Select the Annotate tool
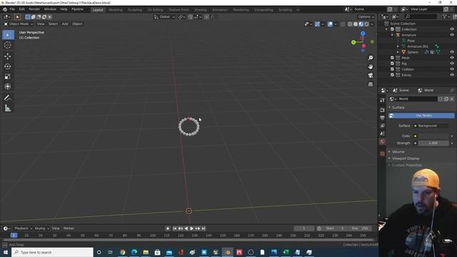This screenshot has height=257, width=457. point(8,98)
